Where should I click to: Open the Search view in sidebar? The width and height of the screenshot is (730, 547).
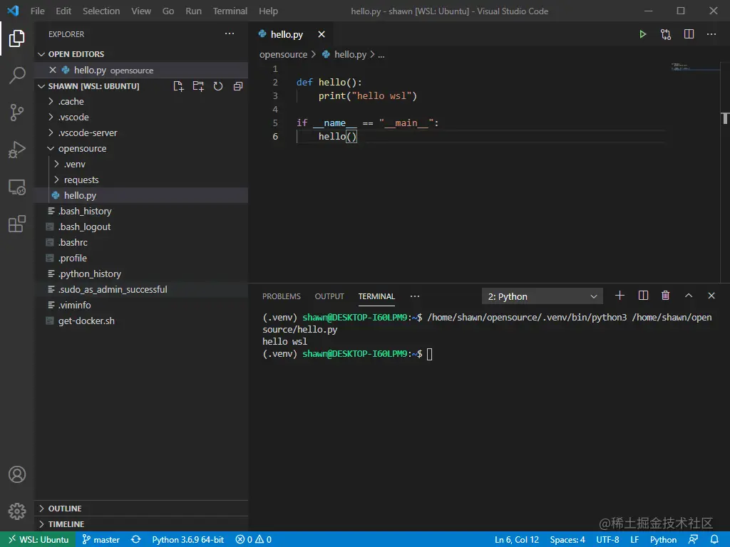16,75
